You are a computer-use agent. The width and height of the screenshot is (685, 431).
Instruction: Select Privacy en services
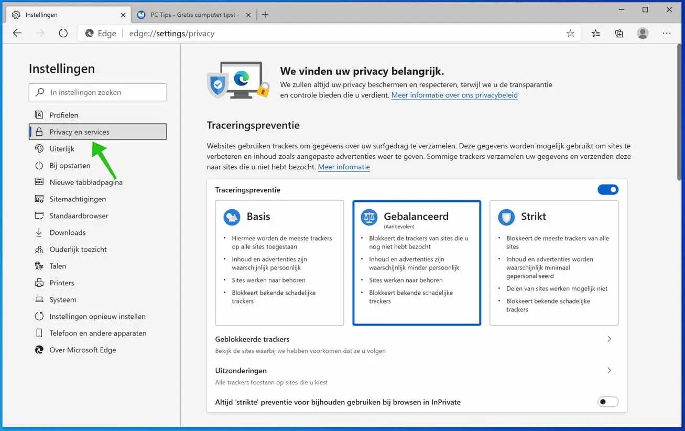(x=97, y=132)
